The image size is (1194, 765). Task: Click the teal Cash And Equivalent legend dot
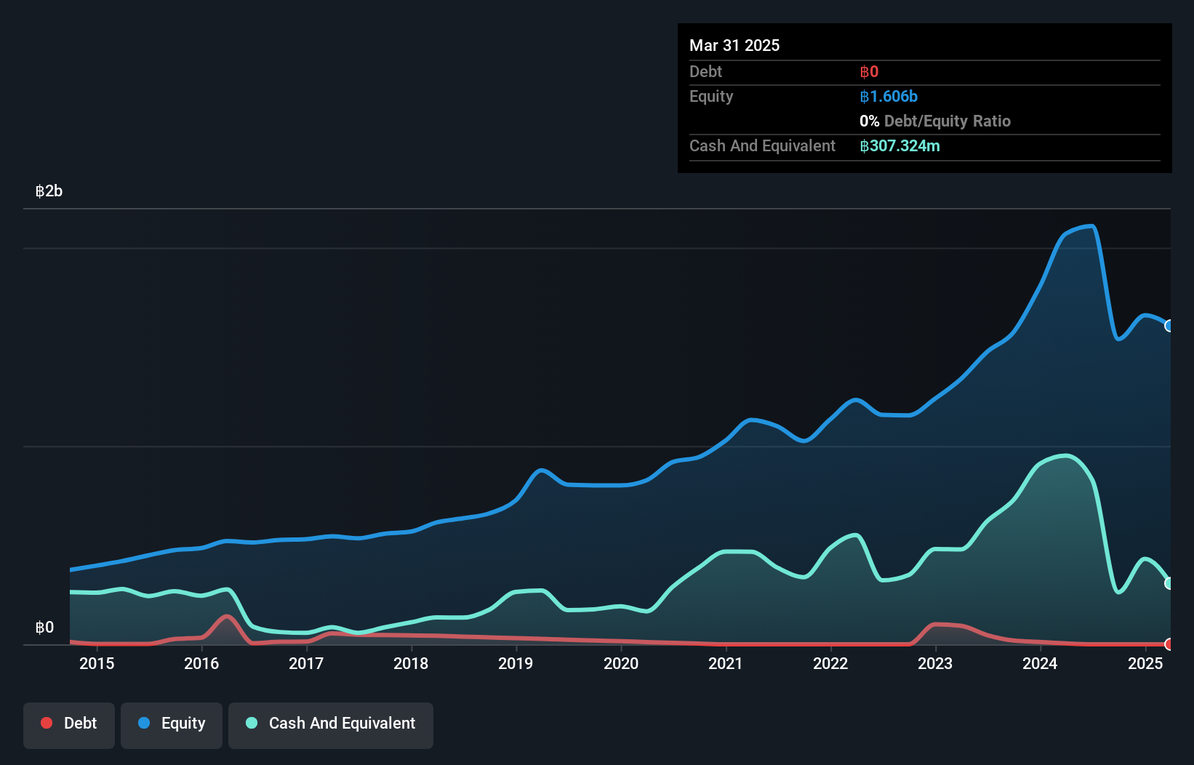(x=252, y=723)
